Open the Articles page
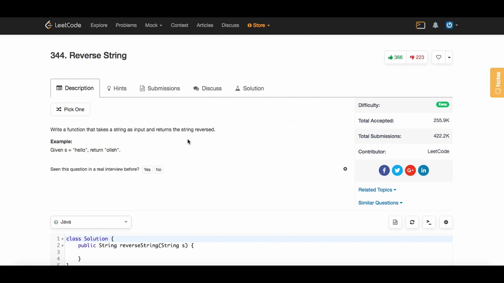 [205, 25]
